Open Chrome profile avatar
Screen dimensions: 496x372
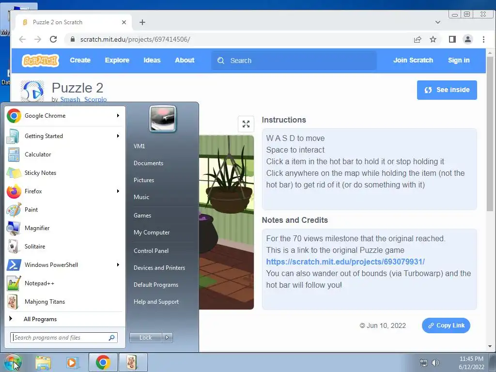468,39
